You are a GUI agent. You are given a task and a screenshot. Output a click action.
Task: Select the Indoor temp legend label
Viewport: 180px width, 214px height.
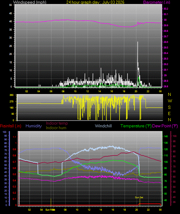tap(57, 123)
